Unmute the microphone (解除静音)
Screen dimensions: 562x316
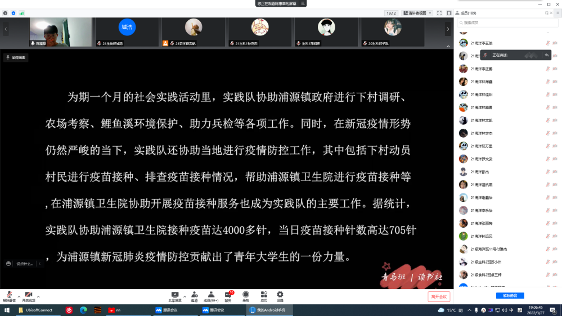point(9,295)
